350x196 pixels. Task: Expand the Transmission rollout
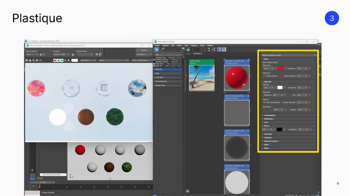click(288, 115)
